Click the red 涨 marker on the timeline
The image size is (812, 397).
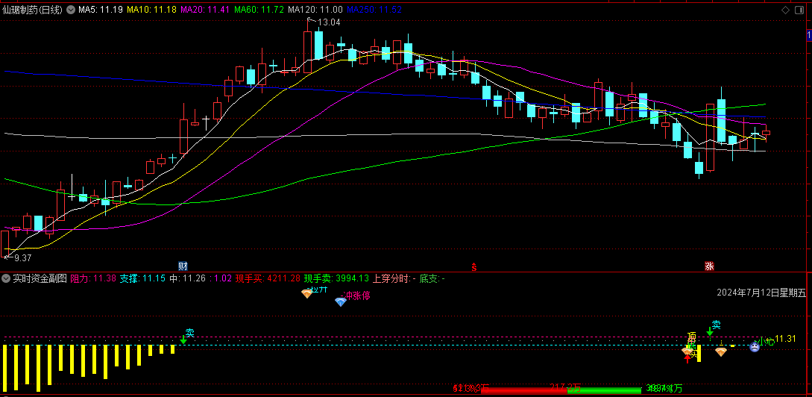coord(709,266)
